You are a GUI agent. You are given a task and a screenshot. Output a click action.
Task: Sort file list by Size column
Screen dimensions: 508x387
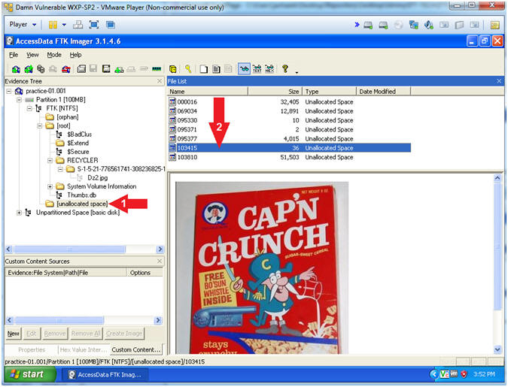pyautogui.click(x=275, y=92)
